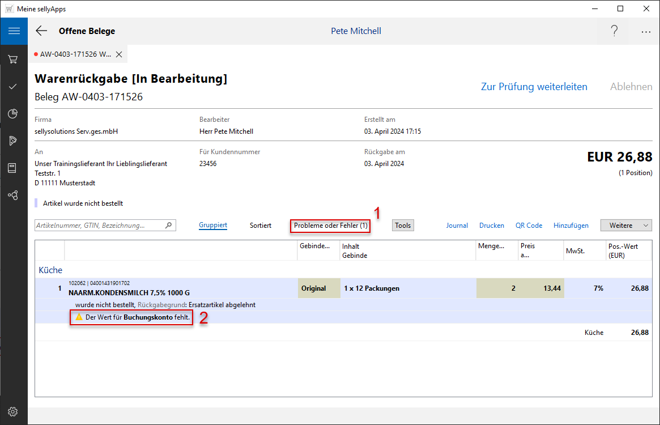660x425 pixels.
Task: Expand the Weitere dropdown
Action: pyautogui.click(x=626, y=226)
